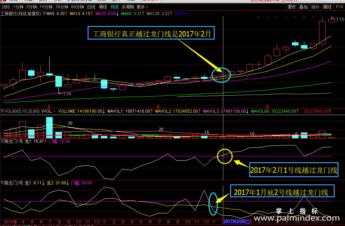Select the 月线 monthly tab

point(115,7)
